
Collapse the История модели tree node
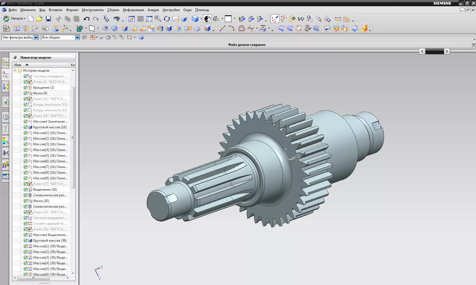[x=15, y=71]
